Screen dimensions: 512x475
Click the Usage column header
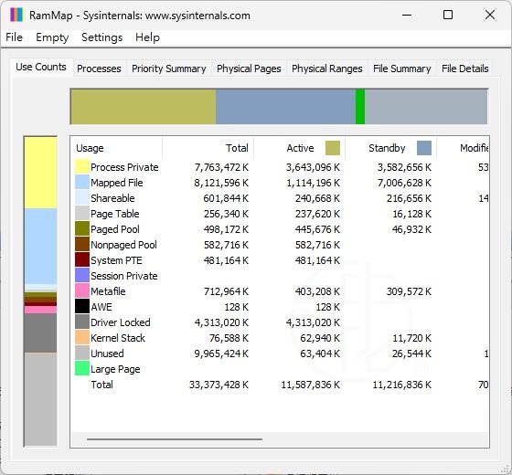click(x=116, y=148)
